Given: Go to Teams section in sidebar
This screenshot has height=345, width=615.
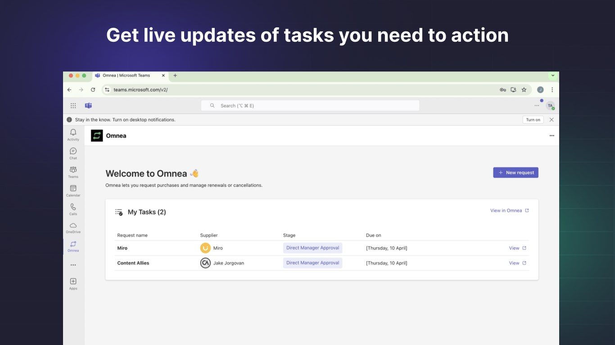Looking at the screenshot, I should click(x=73, y=172).
